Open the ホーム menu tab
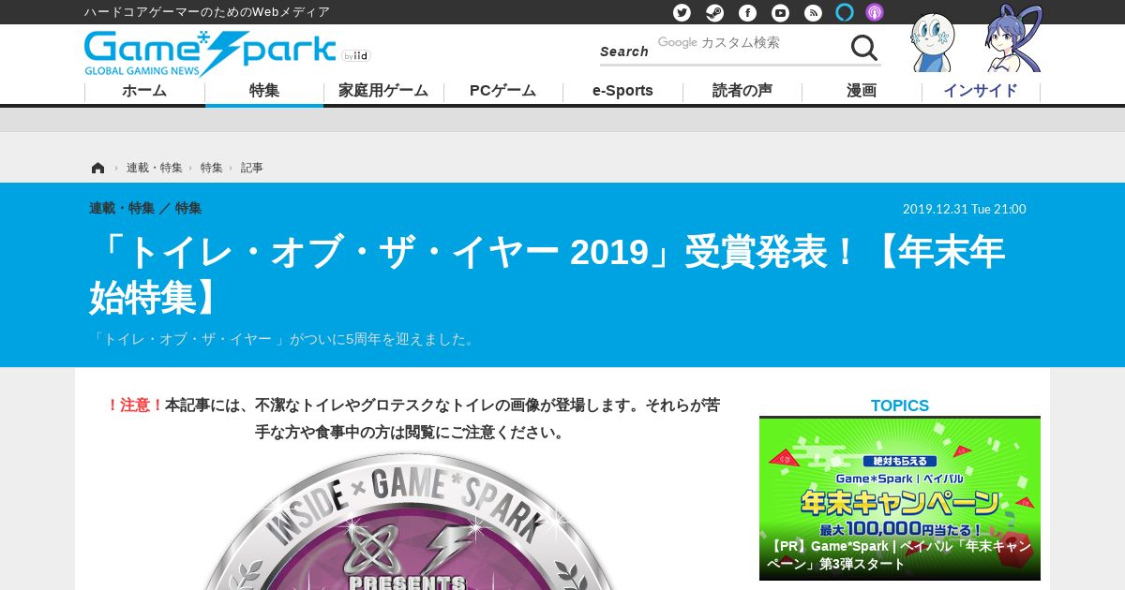Viewport: 1125px width, 590px height. tap(144, 91)
